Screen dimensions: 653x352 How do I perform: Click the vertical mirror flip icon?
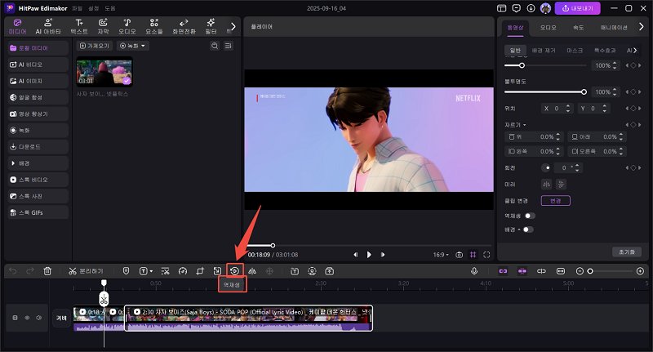click(561, 184)
